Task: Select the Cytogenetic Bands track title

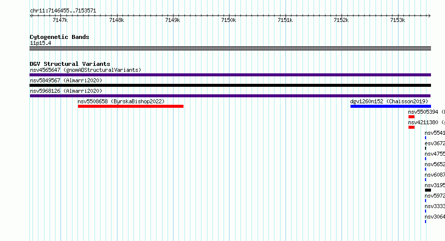Action: 59,37
